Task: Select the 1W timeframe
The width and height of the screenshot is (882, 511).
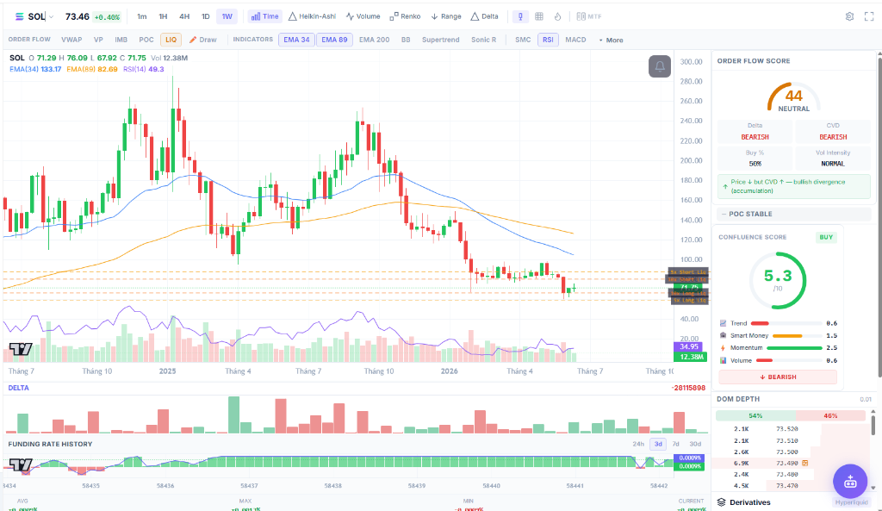Action: pos(227,16)
